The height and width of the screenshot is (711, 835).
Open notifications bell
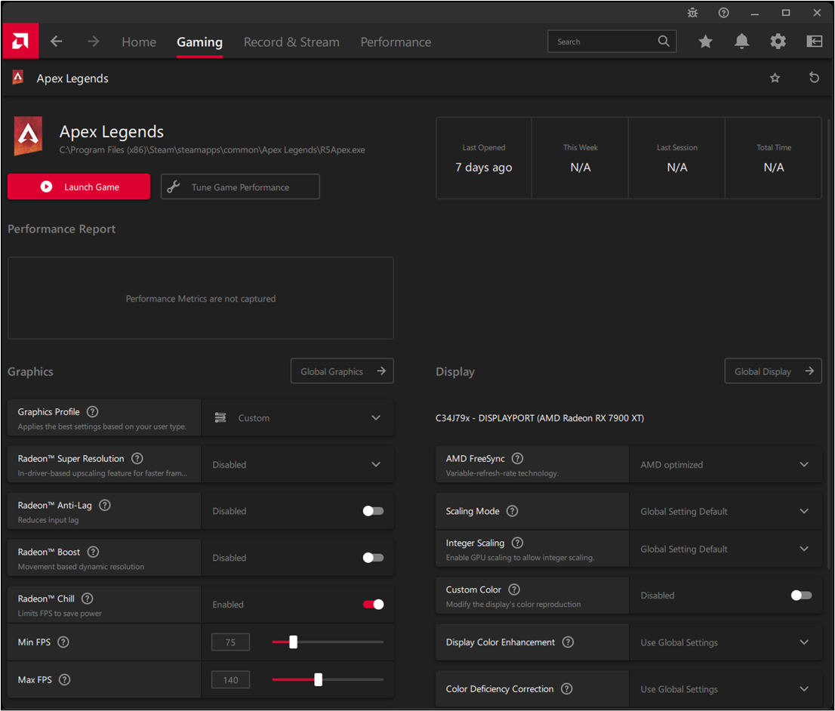click(742, 42)
